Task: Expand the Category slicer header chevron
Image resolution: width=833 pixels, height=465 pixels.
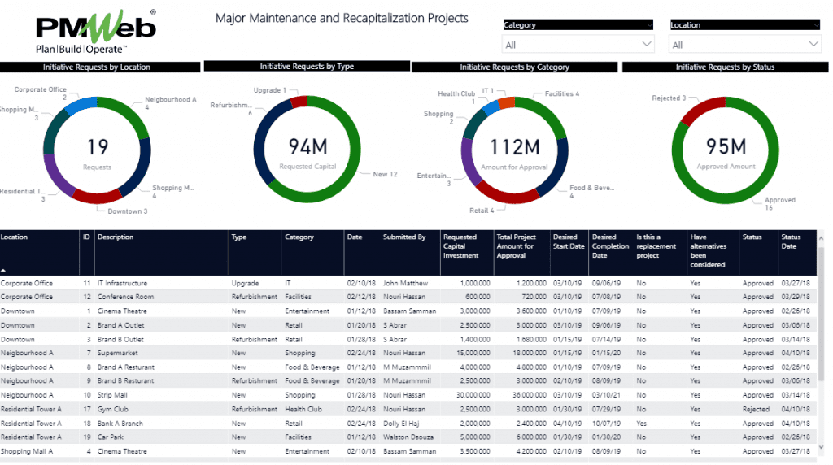Action: click(x=649, y=24)
